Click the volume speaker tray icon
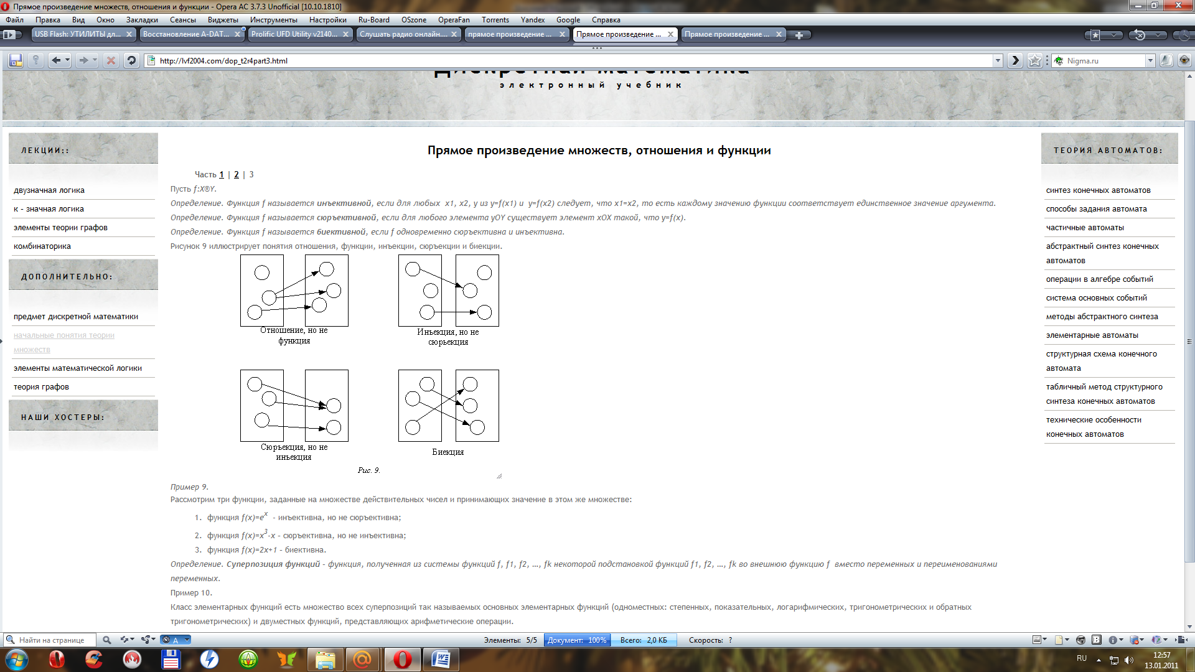The image size is (1195, 672). tap(1129, 660)
